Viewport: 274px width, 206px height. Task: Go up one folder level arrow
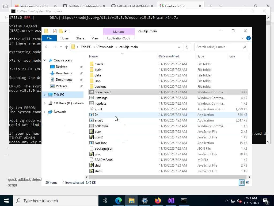66,47
